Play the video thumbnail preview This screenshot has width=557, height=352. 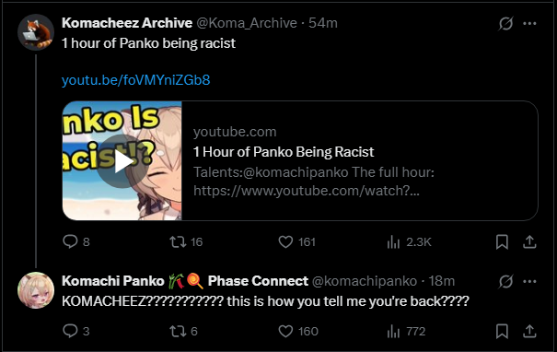pos(123,160)
